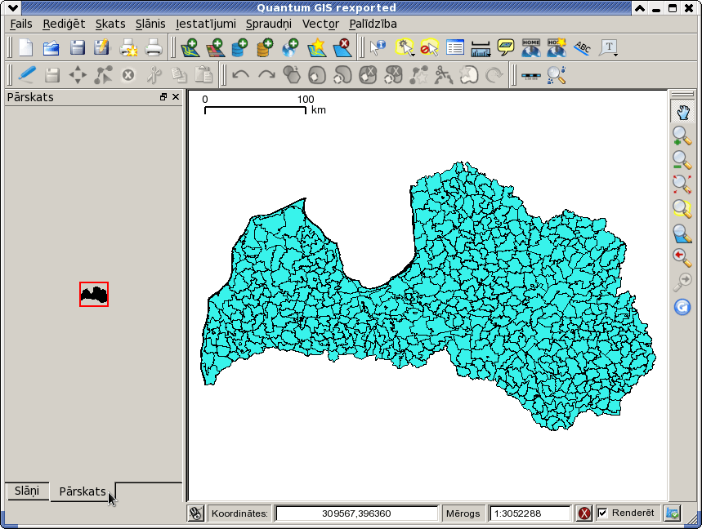702x529 pixels.
Task: Open measure tool dropdown
Action: [x=490, y=55]
